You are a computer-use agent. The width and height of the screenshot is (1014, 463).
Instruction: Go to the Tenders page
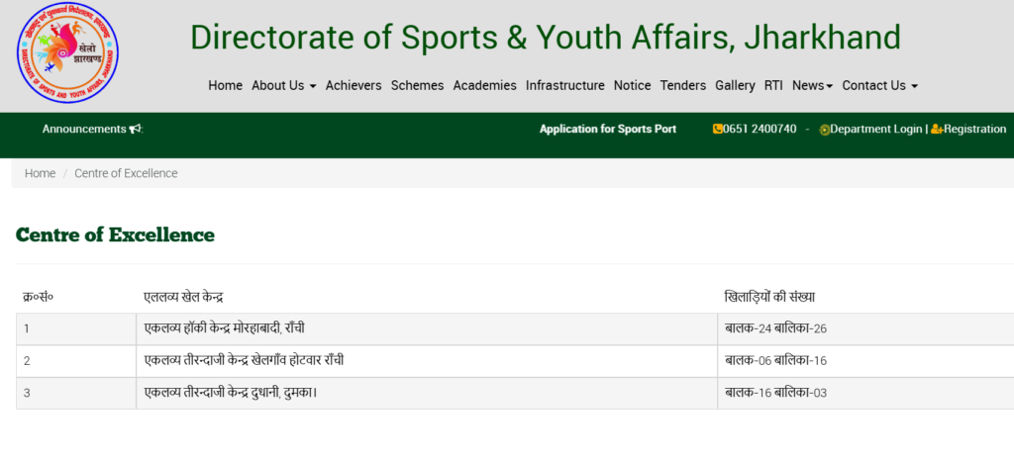683,85
